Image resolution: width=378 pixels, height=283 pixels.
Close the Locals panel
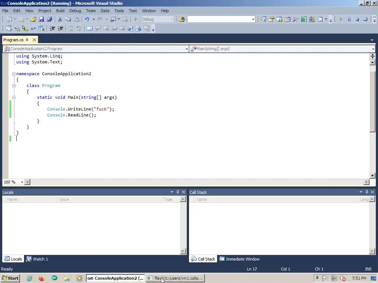click(x=183, y=192)
